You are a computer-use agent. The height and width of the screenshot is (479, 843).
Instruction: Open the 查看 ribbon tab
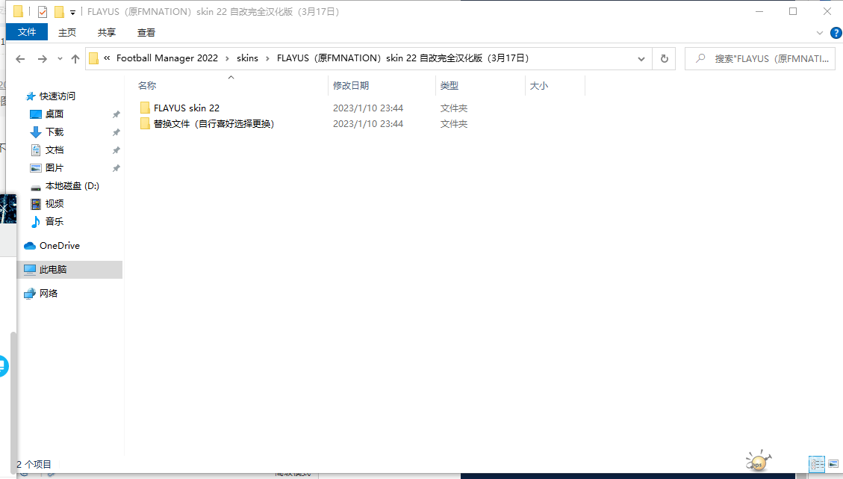[146, 32]
